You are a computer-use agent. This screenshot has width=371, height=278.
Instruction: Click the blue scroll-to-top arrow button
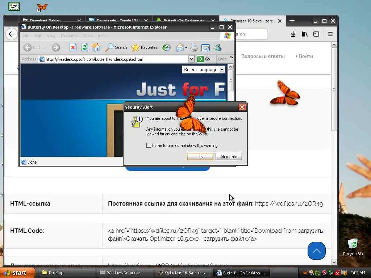click(317, 251)
